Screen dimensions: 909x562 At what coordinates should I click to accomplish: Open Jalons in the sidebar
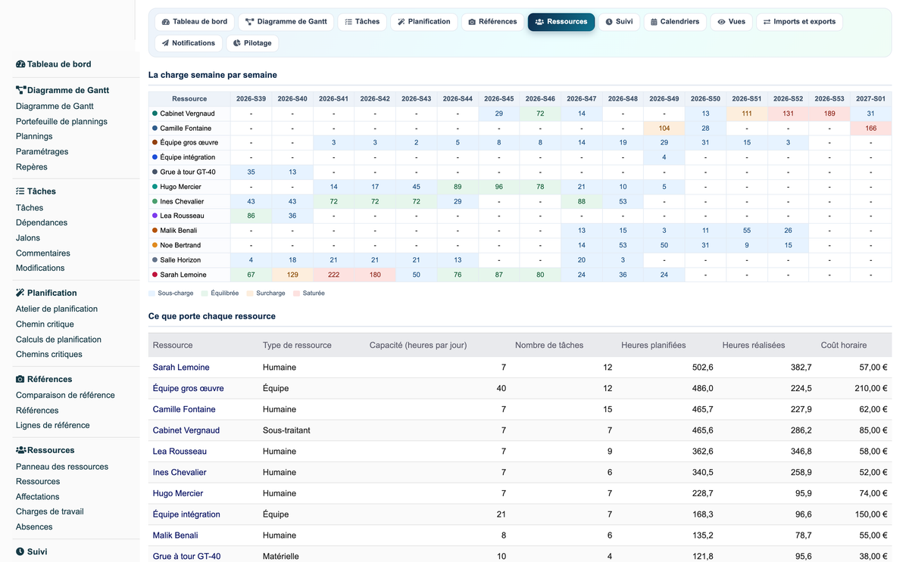coord(28,238)
